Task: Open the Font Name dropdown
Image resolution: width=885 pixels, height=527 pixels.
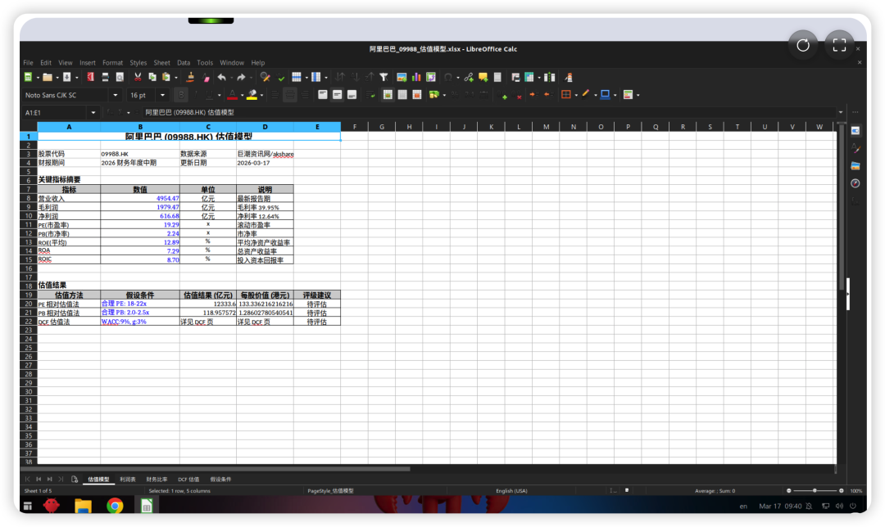Action: pyautogui.click(x=116, y=95)
